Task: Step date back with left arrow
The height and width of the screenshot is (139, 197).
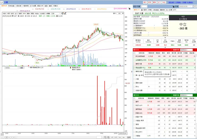Action: [x=190, y=6]
